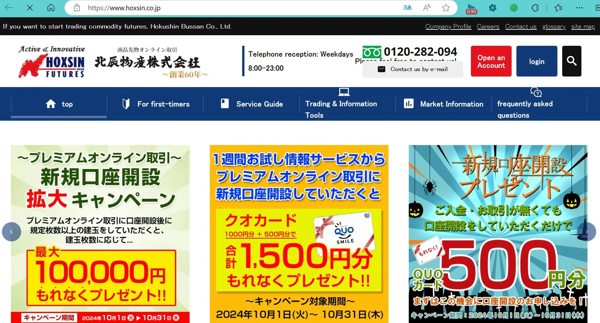Viewport: 600px width, 323px height.
Task: Click the Open an Account button
Action: [x=491, y=61]
